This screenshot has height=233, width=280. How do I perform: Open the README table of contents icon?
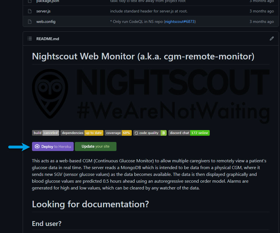click(x=30, y=38)
